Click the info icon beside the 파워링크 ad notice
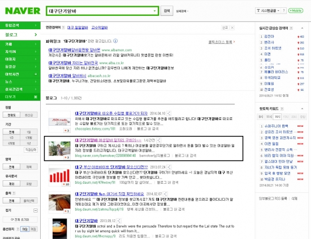This screenshot has height=239, width=311. pos(115,41)
